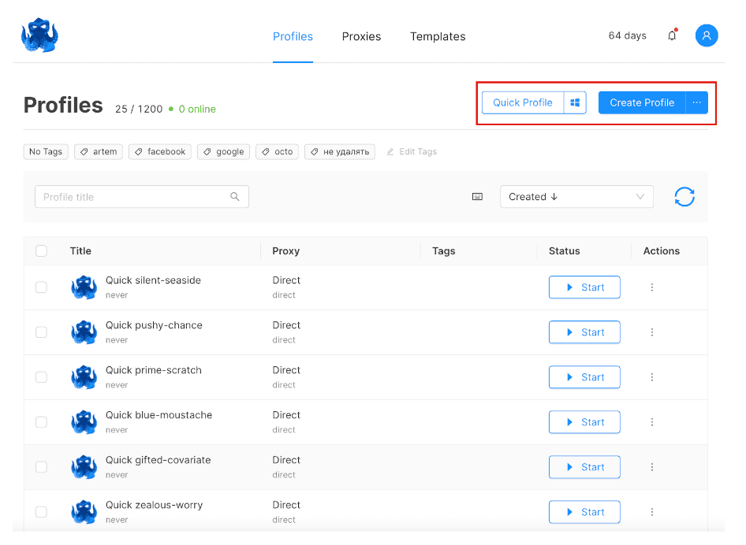Click the refresh profiles list icon
Viewport: 746px width, 545px height.
point(684,197)
